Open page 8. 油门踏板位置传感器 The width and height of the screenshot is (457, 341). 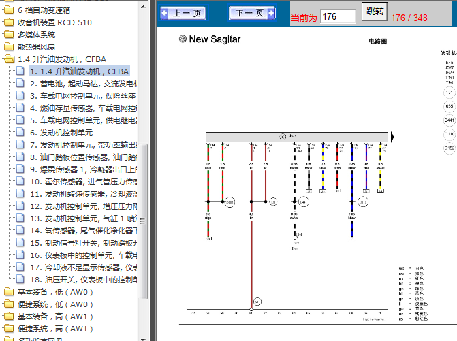83,157
